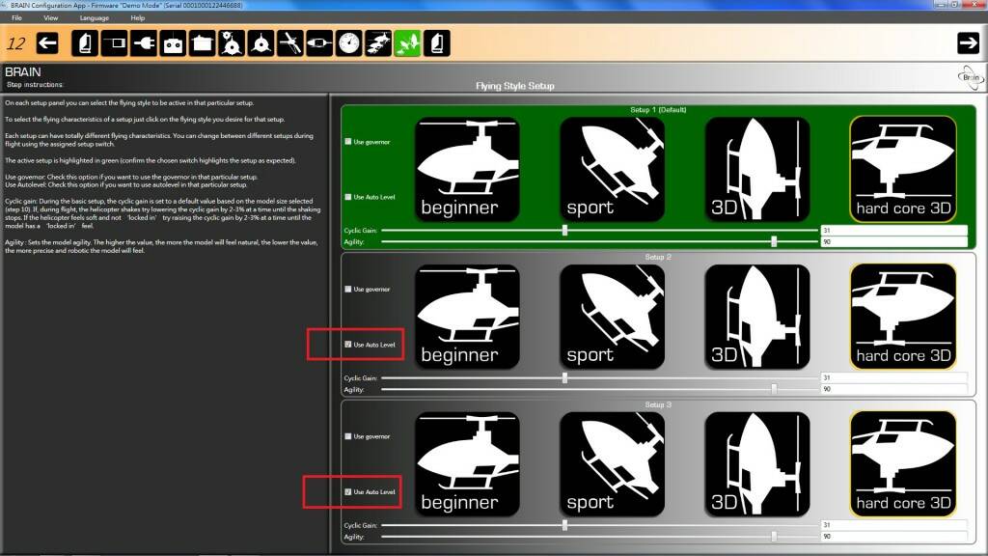The height and width of the screenshot is (556, 988).
Task: Open the first book/introduction step icon
Action: 85,43
